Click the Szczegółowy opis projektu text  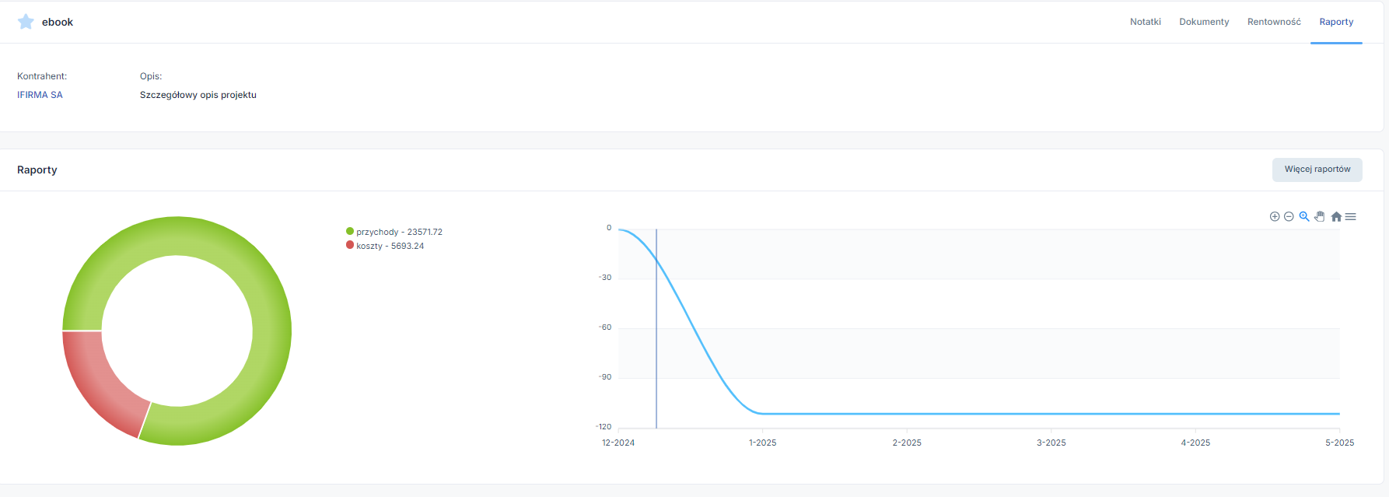[x=198, y=95]
